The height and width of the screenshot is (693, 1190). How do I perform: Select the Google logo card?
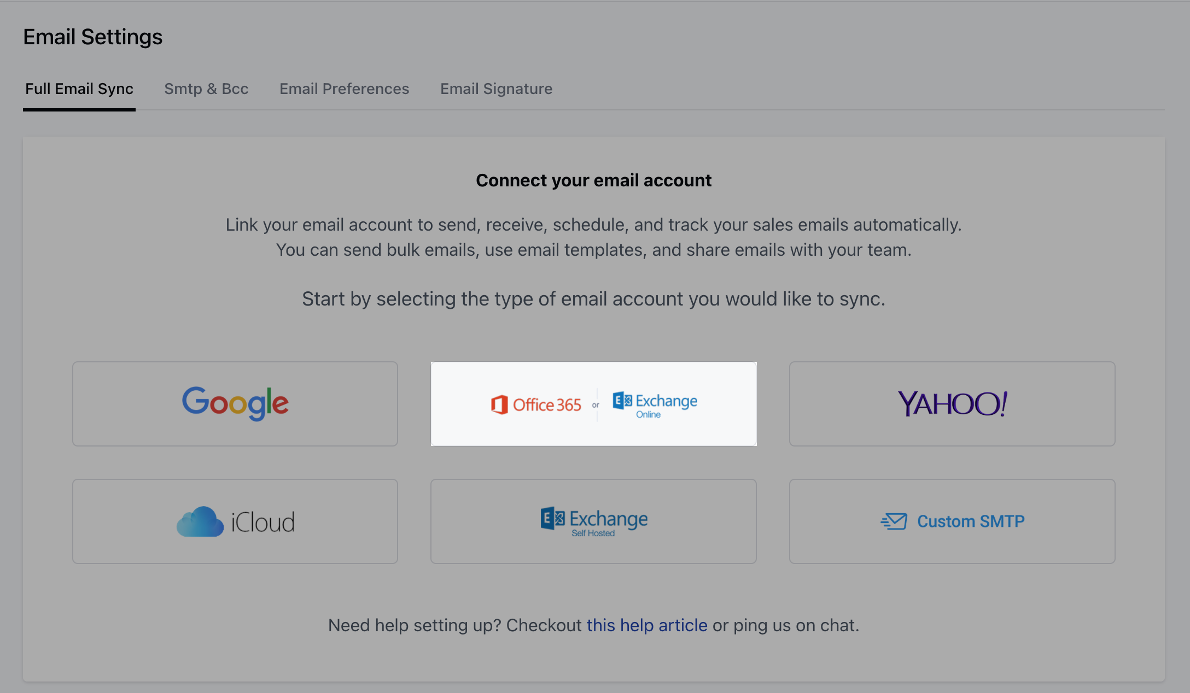[x=235, y=404]
